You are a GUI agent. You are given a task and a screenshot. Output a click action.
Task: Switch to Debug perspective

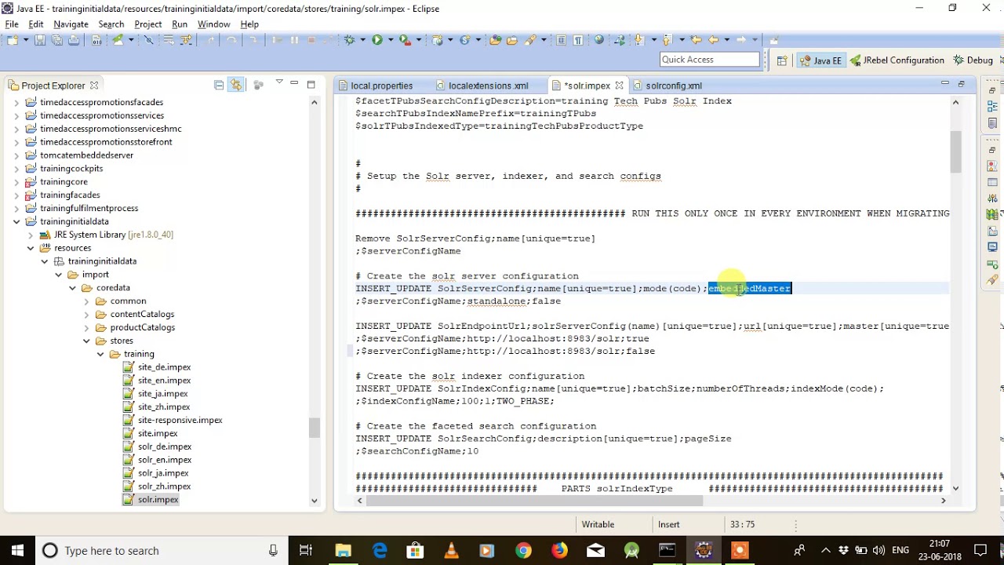tap(973, 60)
